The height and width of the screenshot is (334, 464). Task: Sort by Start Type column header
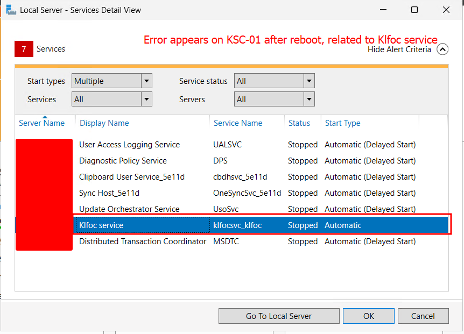coord(342,123)
